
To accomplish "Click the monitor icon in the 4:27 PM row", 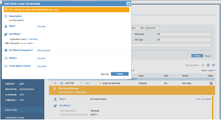I will click(61, 83).
